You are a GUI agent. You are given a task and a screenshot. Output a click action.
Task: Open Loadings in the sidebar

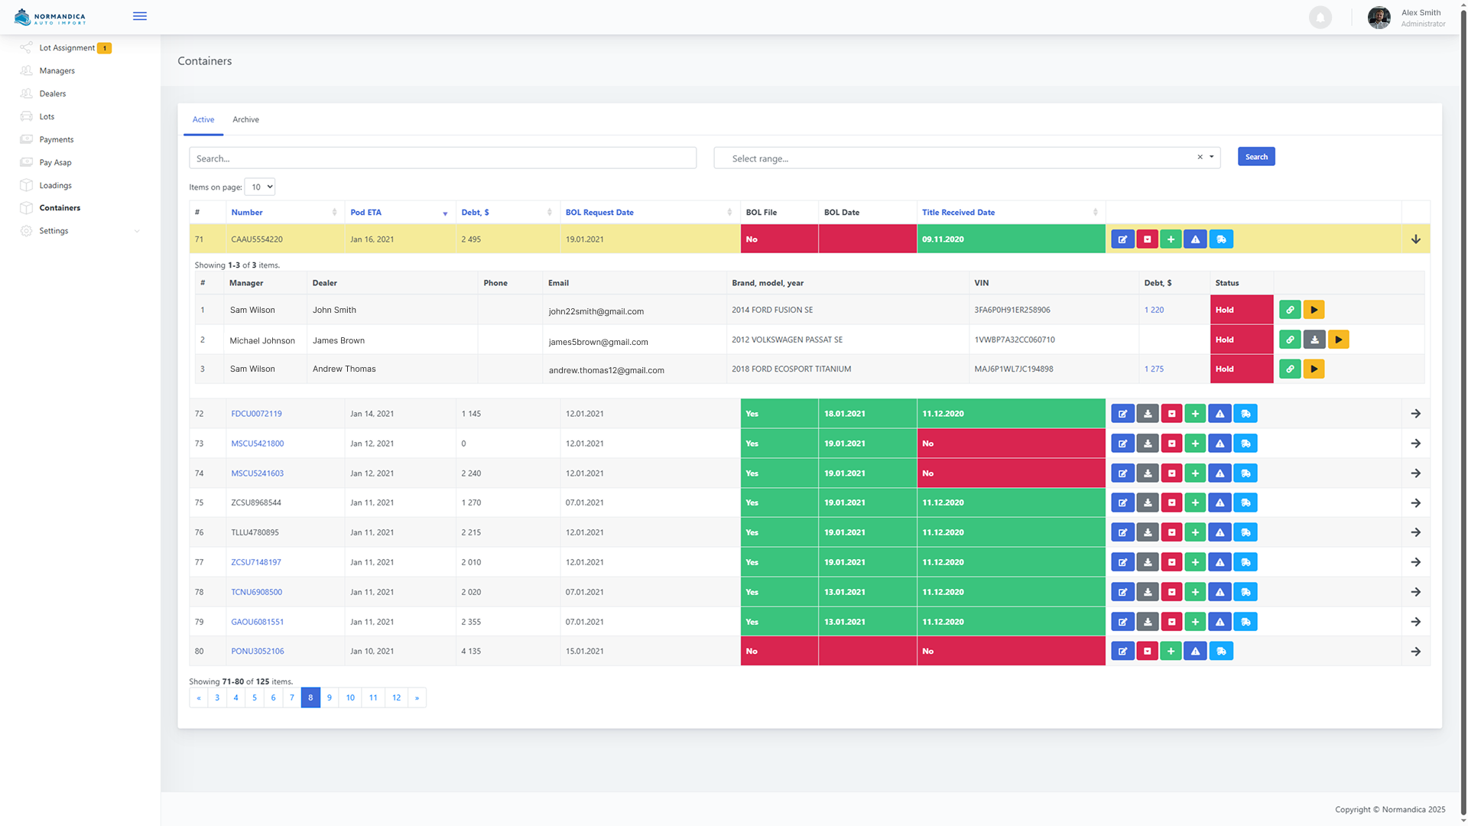(55, 185)
